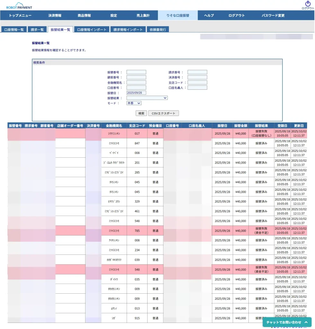The width and height of the screenshot is (315, 329).
Task: Open the 口座情報インポート tab
Action: click(92, 30)
